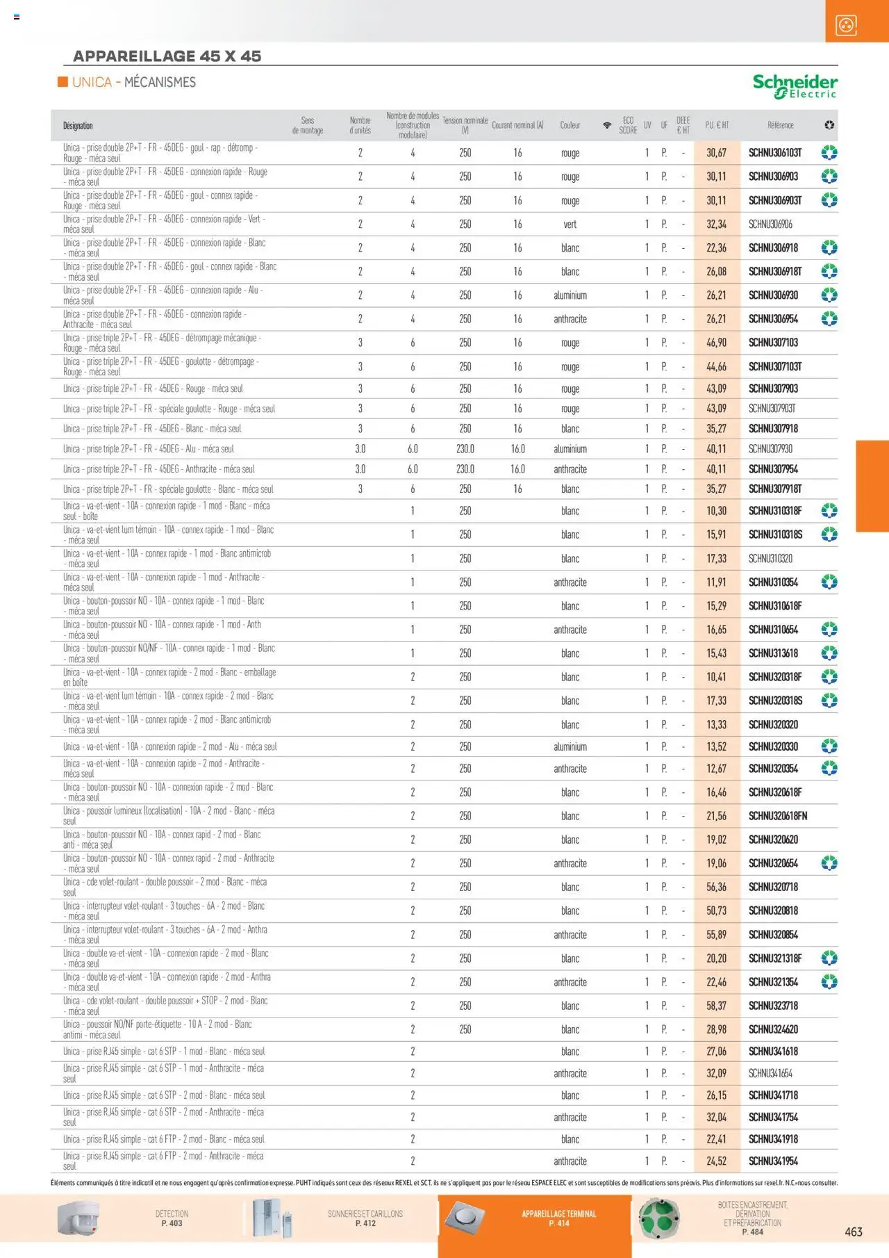Click price 32,34 for the vert socket
The width and height of the screenshot is (889, 1258).
[x=717, y=224]
